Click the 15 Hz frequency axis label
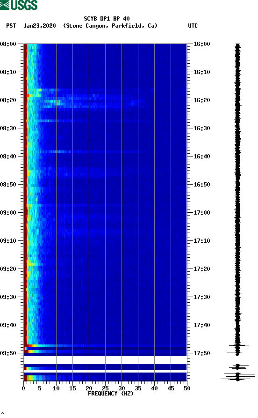This screenshot has width=258, height=418. coord(72,388)
